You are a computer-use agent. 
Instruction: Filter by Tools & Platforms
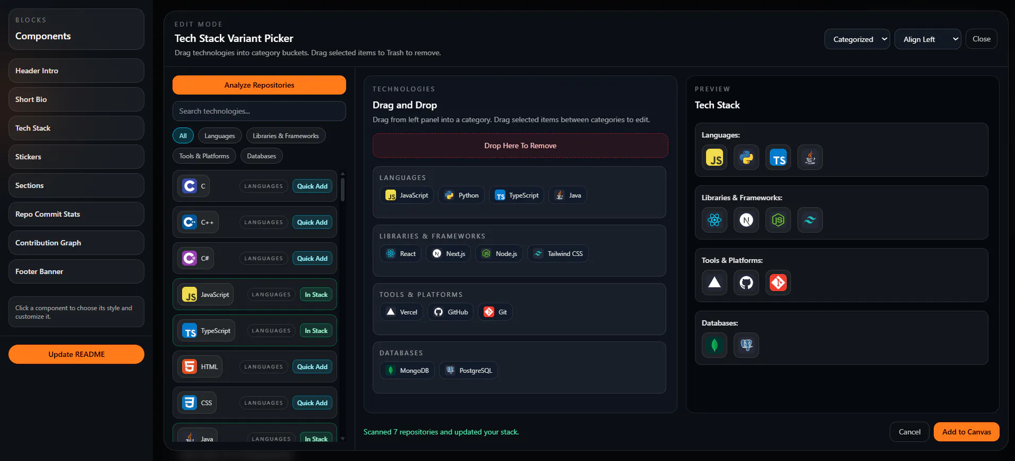click(x=204, y=156)
